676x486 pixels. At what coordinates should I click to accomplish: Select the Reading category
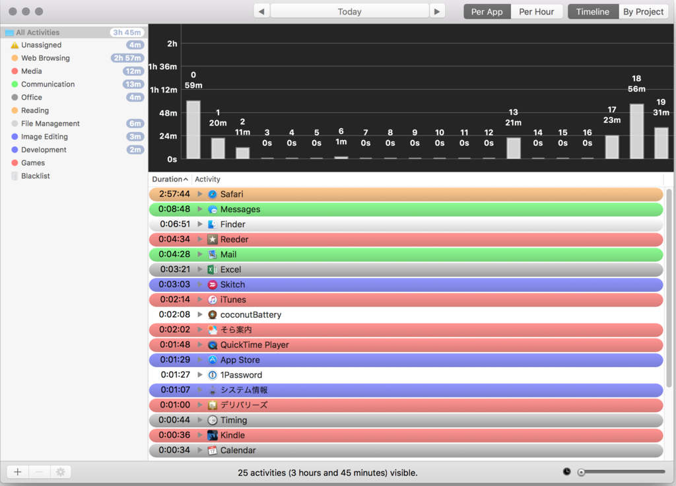pos(74,110)
